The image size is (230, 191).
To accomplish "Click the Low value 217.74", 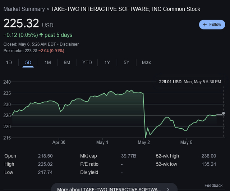I will [x=45, y=172].
